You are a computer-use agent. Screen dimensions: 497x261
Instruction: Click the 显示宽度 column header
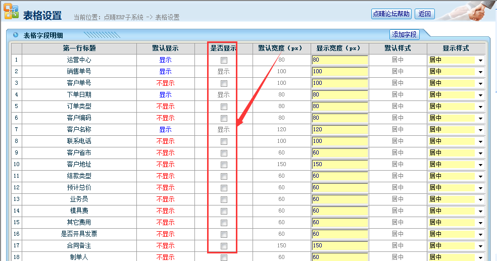(339, 48)
